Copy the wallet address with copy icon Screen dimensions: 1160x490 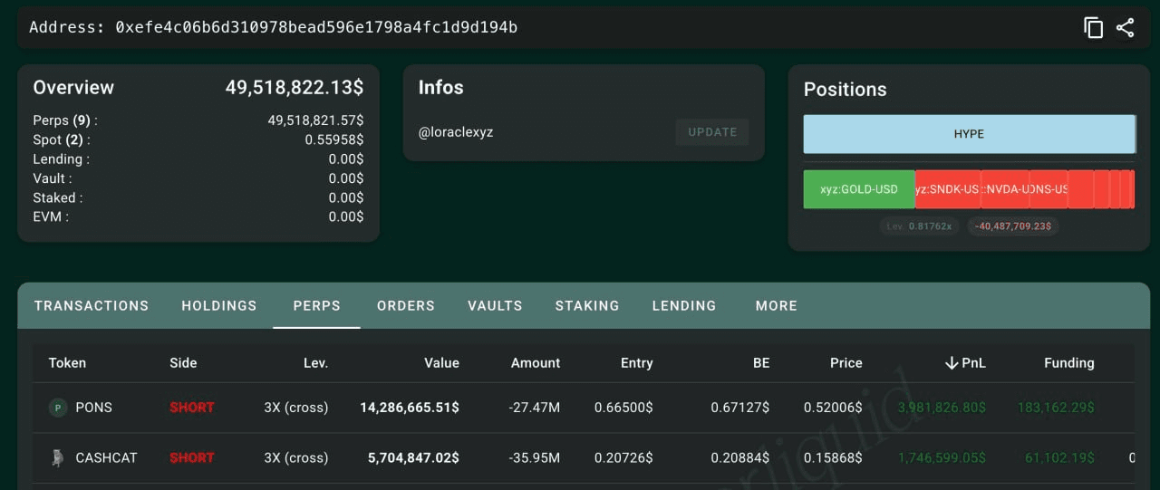click(x=1094, y=28)
